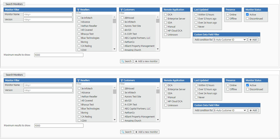Click the Customers funnel icon in the lower panel
Image resolution: width=280 pixels, height=139 pixels.
pos(121,80)
